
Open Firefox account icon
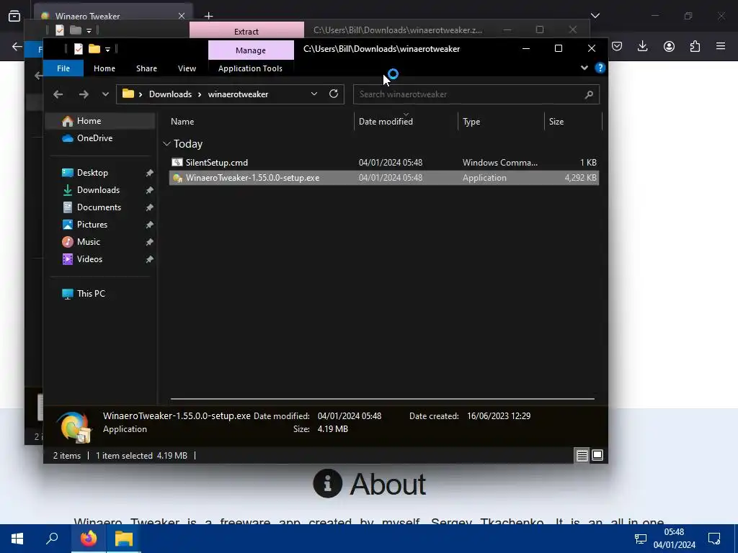click(669, 46)
